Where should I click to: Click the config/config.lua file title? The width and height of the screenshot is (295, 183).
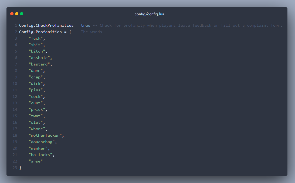[x=149, y=14]
